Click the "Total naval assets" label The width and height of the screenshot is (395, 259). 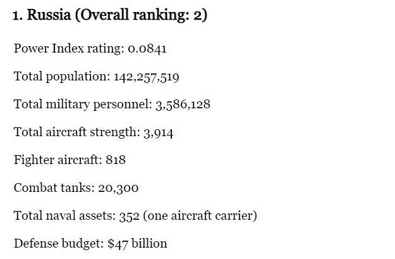tap(64, 216)
